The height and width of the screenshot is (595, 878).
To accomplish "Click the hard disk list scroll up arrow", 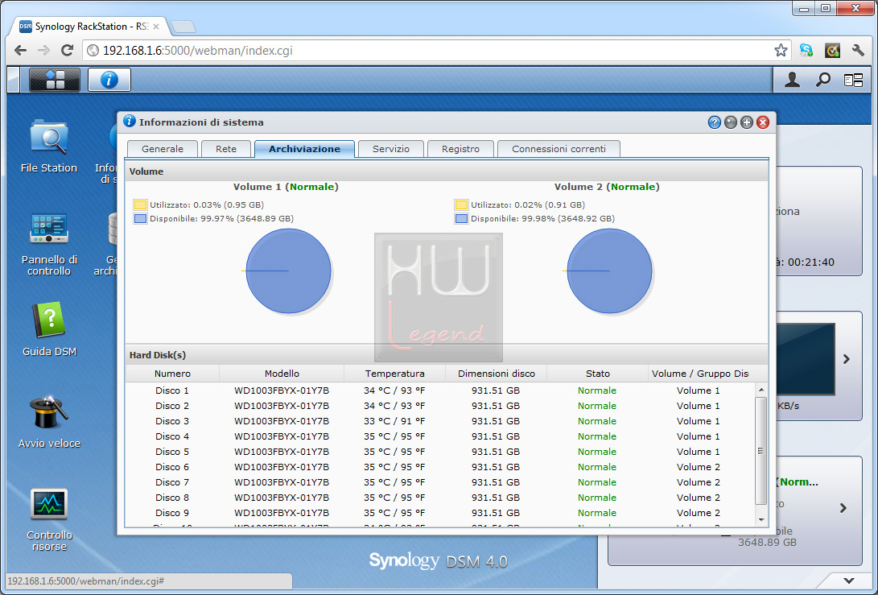I will coord(761,390).
